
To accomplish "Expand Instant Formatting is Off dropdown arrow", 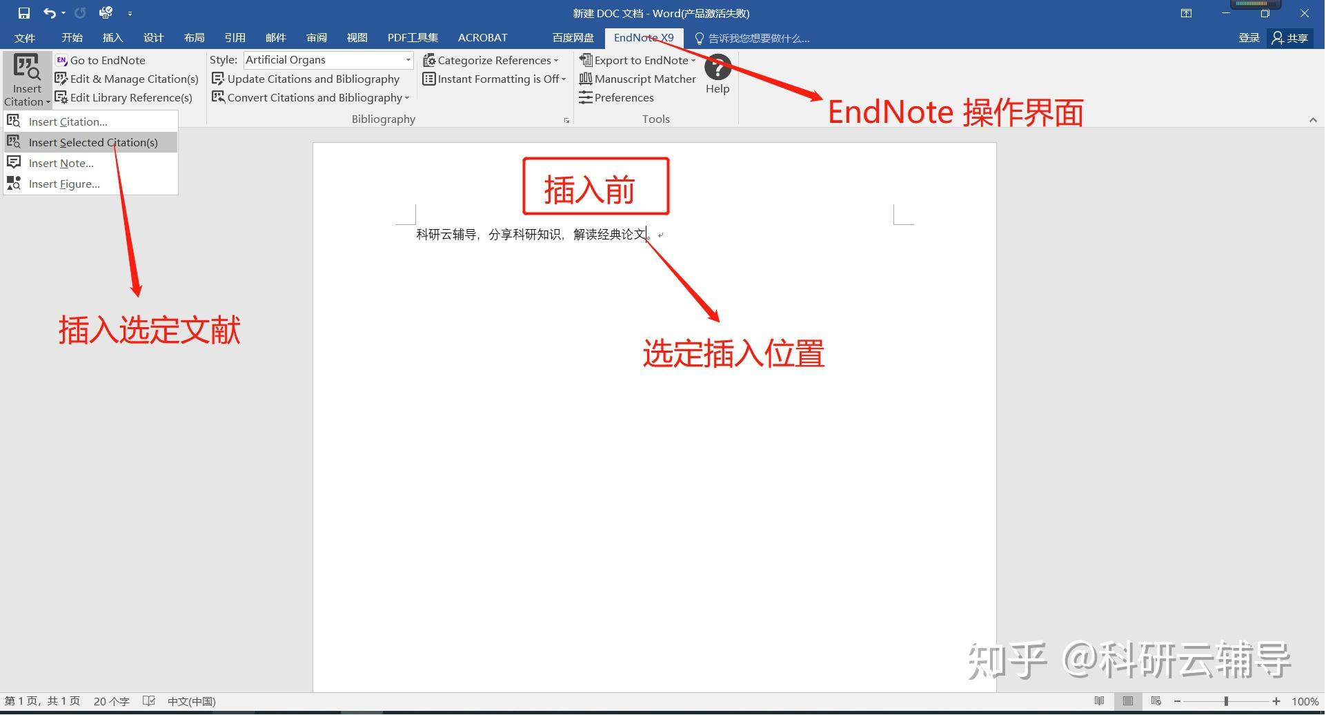I will (564, 79).
